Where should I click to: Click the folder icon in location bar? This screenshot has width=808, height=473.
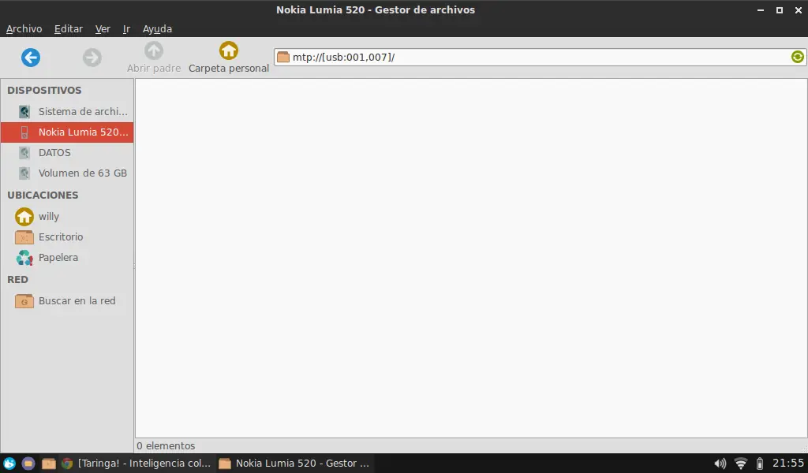(x=283, y=57)
